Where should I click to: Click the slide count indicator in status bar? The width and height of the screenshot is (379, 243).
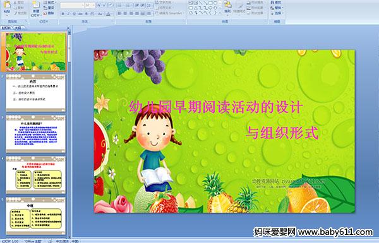tap(10, 241)
